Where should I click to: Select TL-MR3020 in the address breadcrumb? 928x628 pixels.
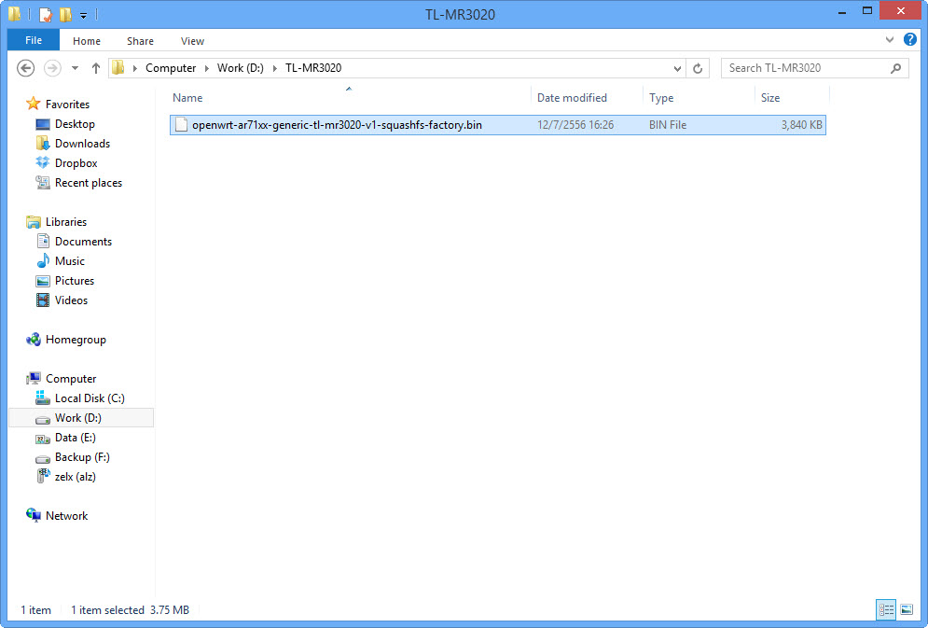(x=313, y=68)
